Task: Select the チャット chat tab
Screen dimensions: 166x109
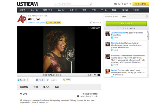Action: 124,17
